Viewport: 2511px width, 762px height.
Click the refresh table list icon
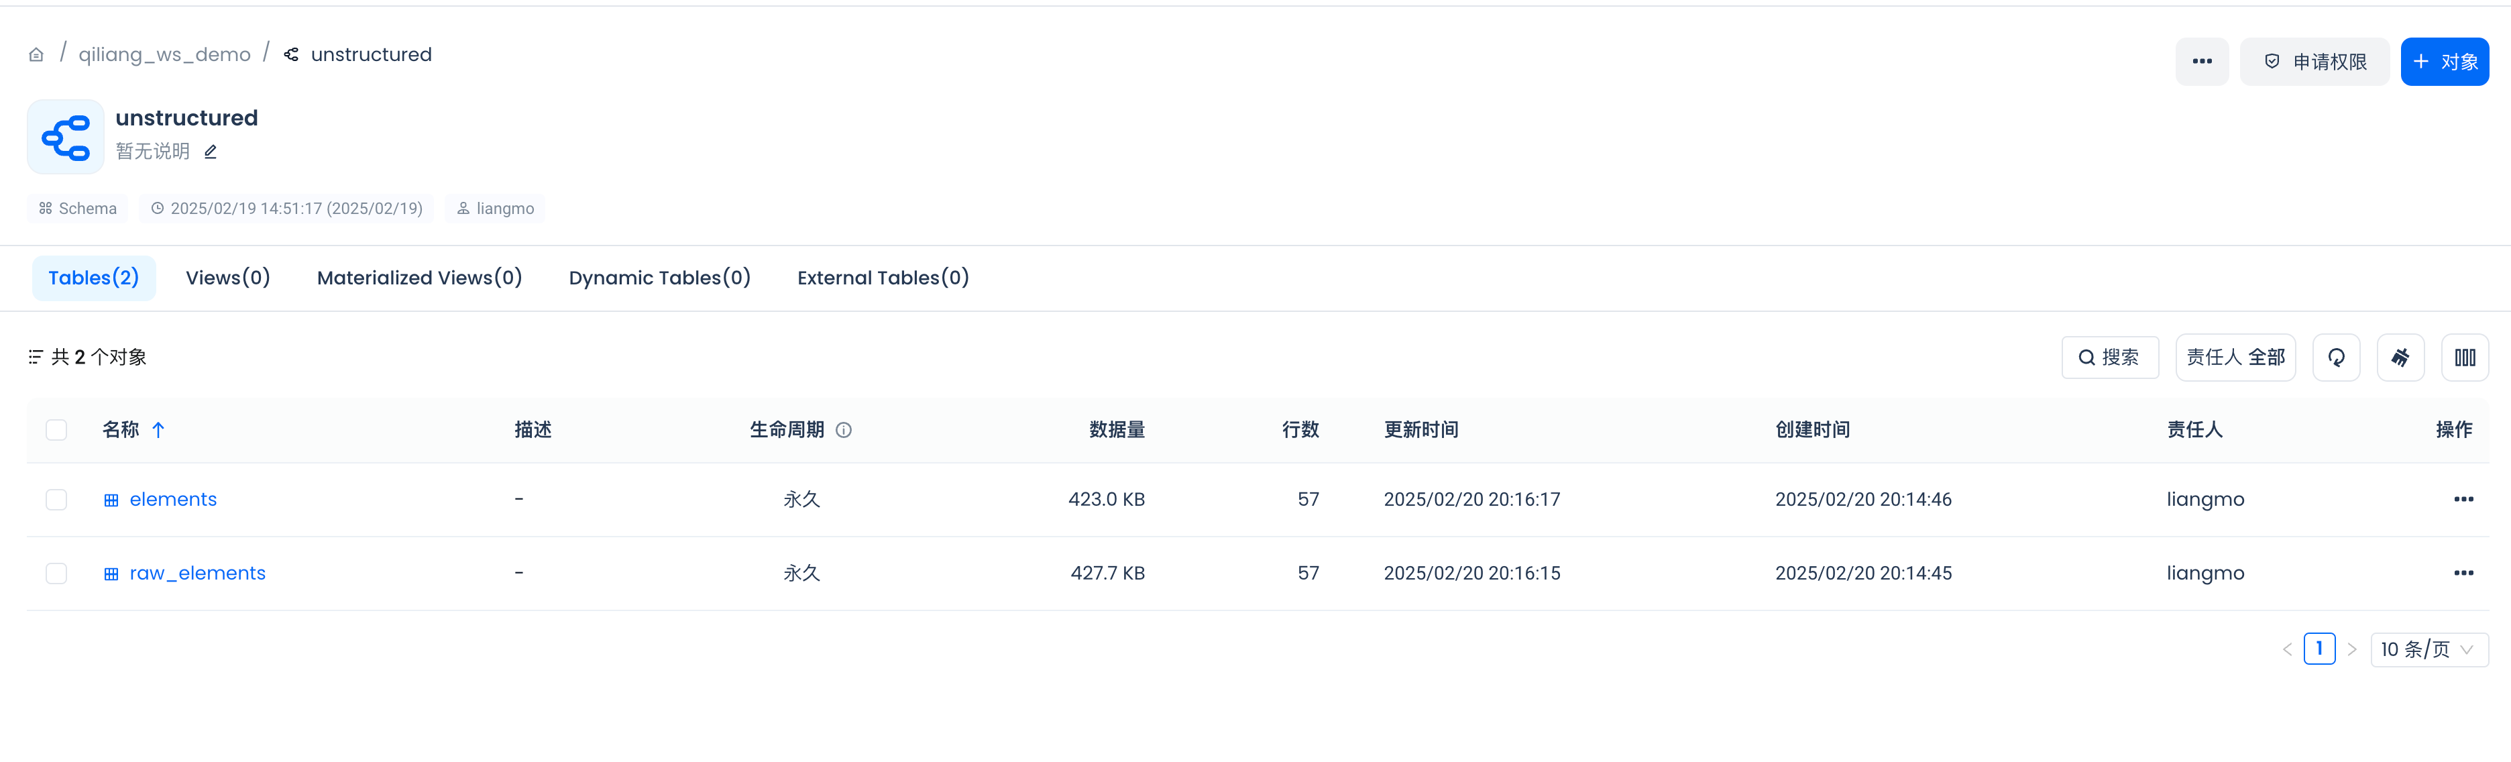pos(2335,358)
